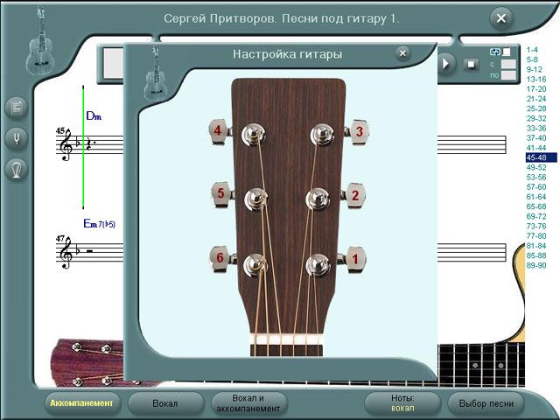
Task: Click the loop start "с" field
Action: pyautogui.click(x=507, y=63)
